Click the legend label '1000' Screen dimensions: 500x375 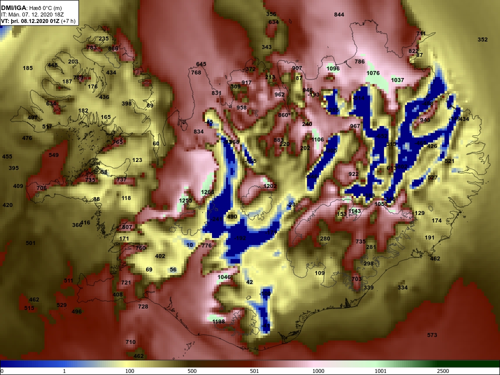tap(318, 371)
